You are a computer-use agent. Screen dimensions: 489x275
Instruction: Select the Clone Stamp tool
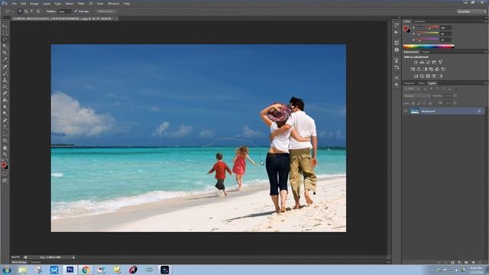(5, 80)
